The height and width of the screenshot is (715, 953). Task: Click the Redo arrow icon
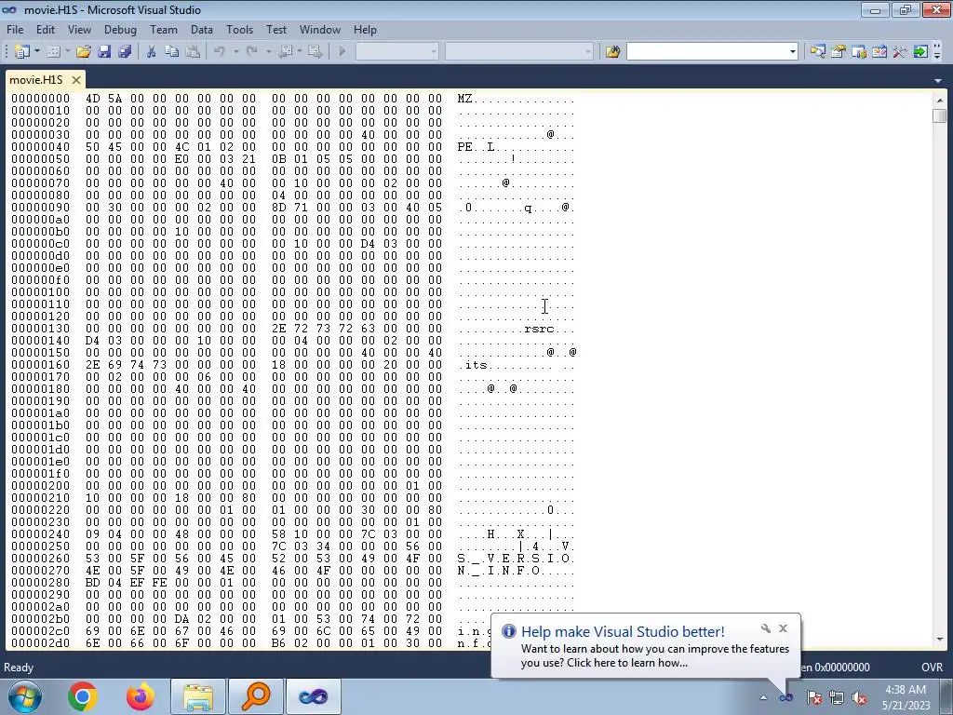pos(251,52)
